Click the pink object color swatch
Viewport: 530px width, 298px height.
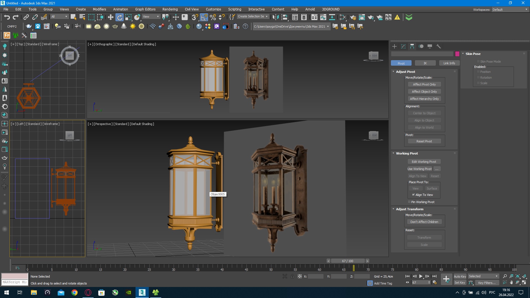click(x=457, y=54)
